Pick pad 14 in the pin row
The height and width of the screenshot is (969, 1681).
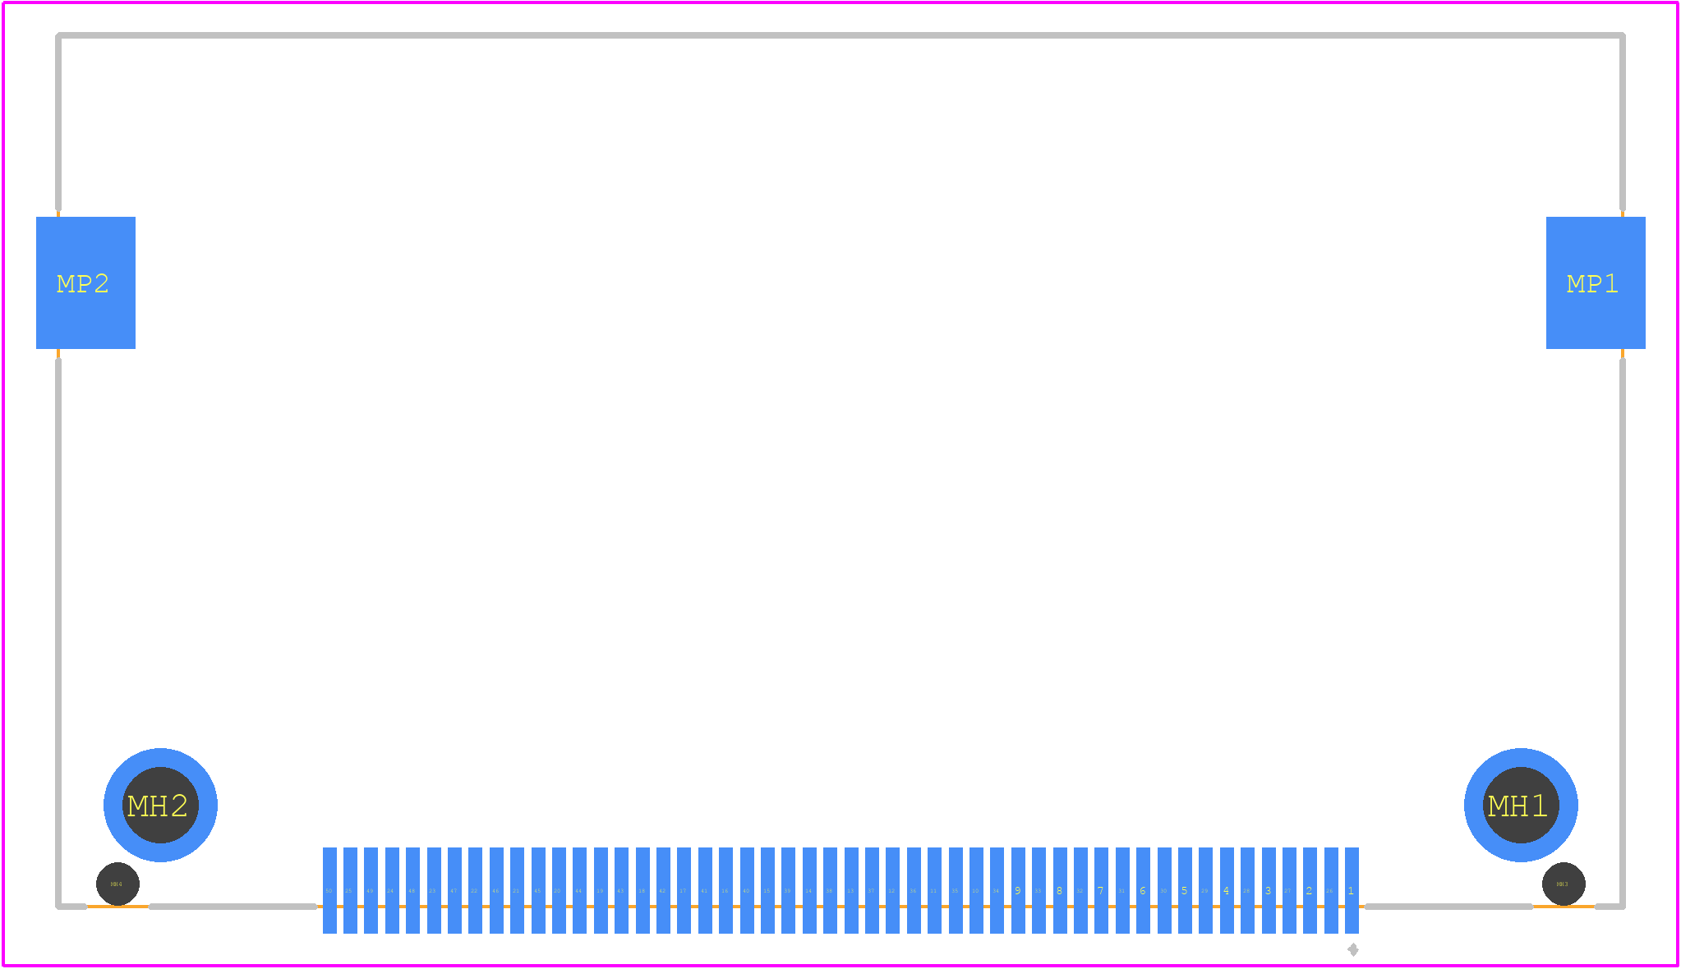click(x=809, y=890)
